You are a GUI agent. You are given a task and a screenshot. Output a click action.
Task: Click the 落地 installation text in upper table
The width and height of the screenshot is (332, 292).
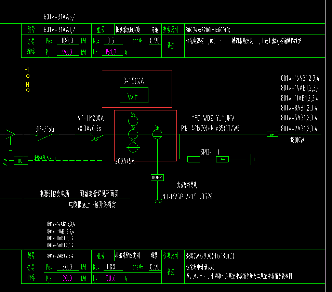point(155,30)
